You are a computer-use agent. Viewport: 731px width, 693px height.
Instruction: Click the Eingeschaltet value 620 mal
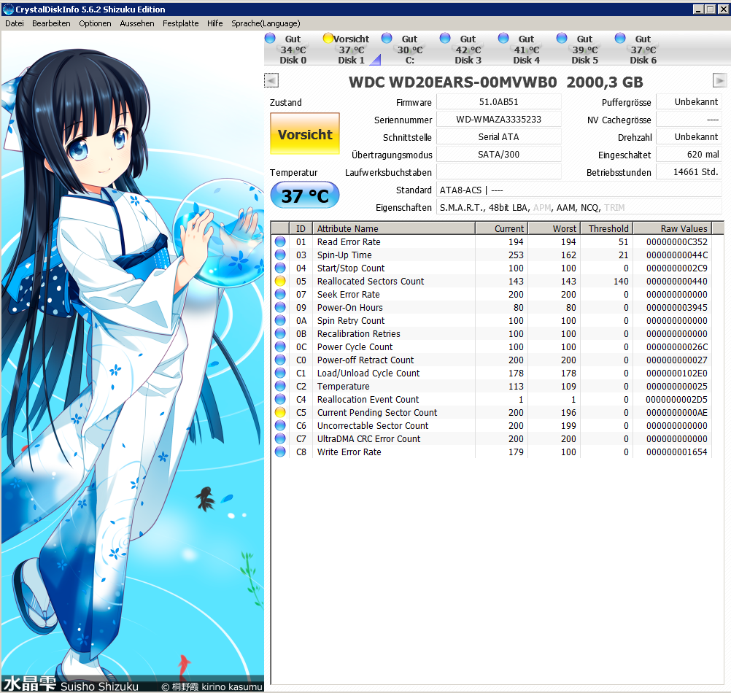pyautogui.click(x=689, y=154)
